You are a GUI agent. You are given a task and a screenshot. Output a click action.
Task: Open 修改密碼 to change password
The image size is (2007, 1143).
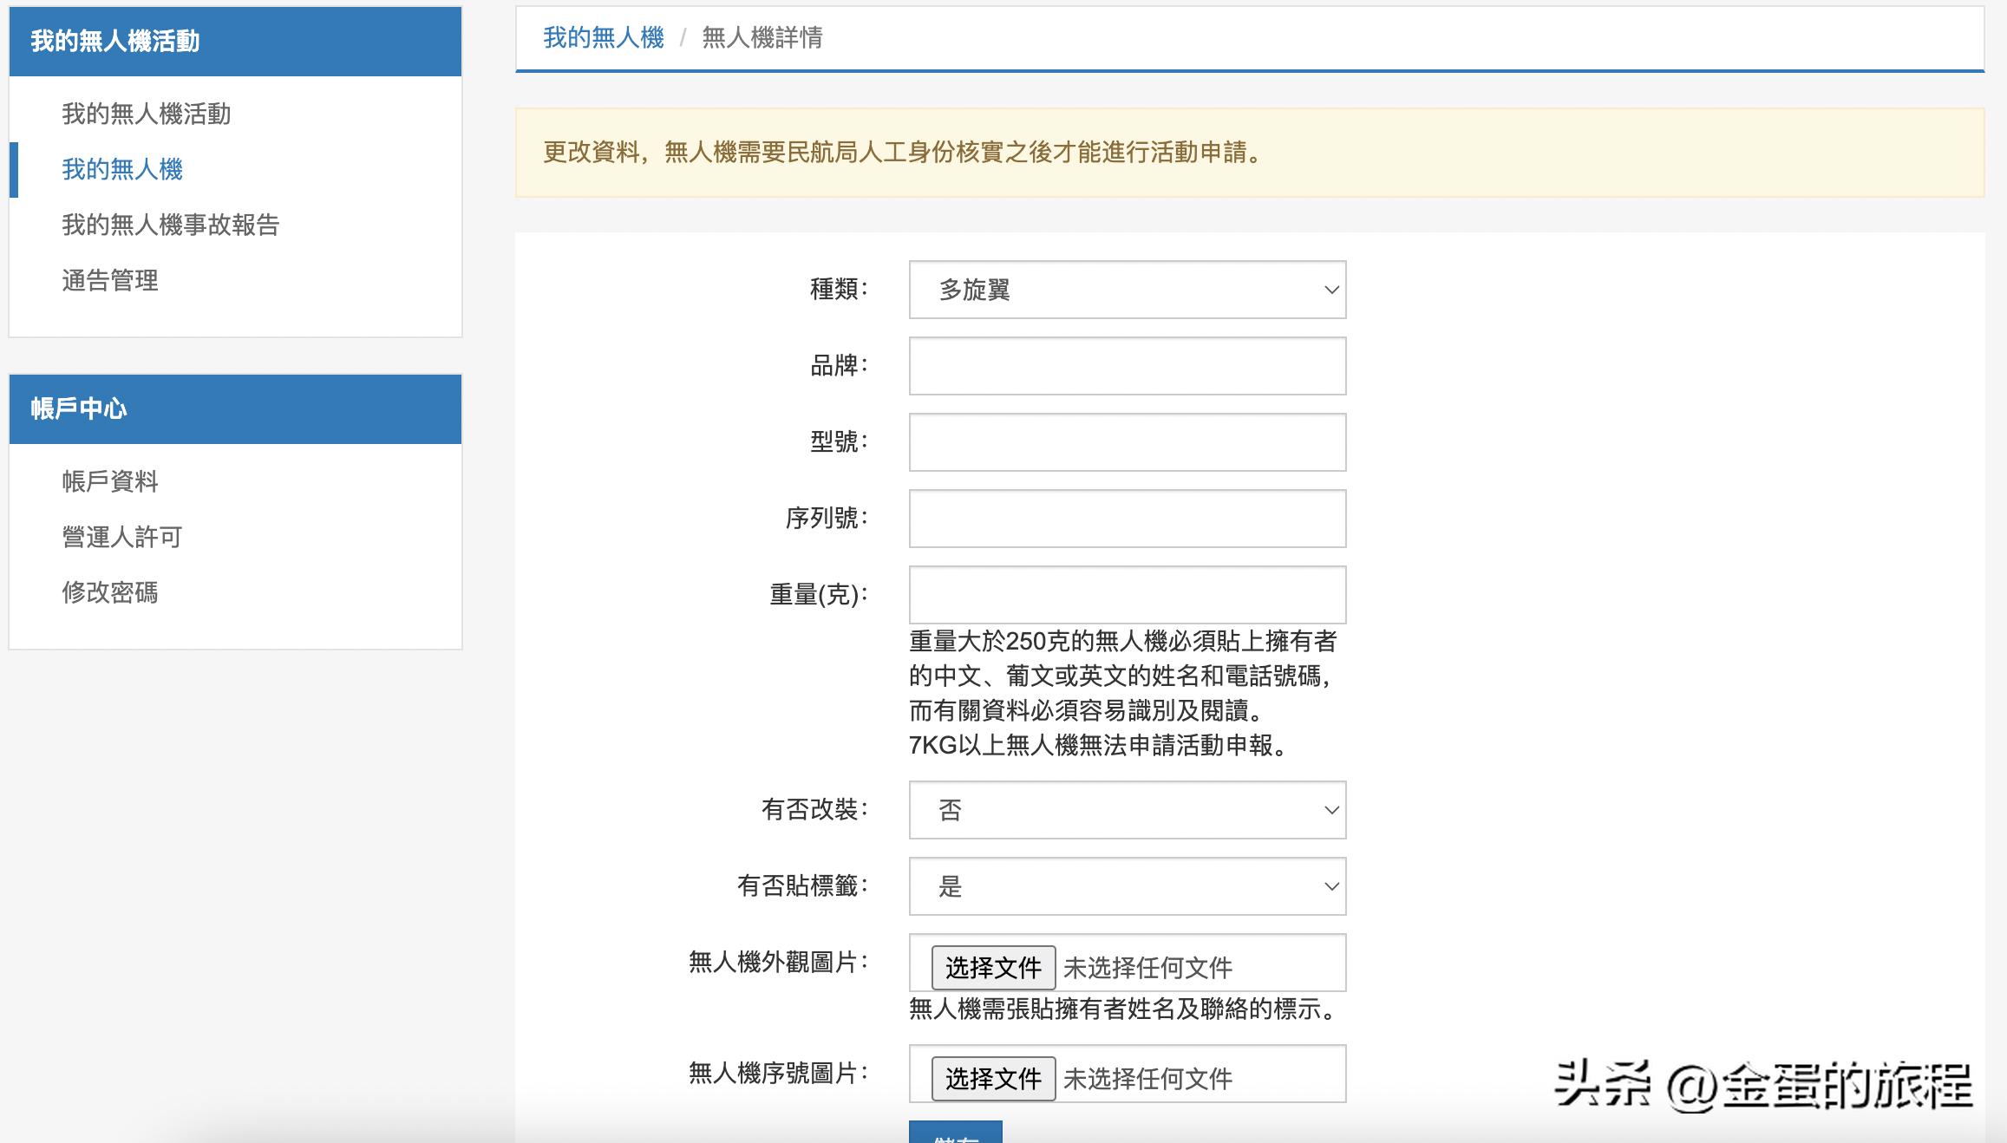tap(109, 593)
